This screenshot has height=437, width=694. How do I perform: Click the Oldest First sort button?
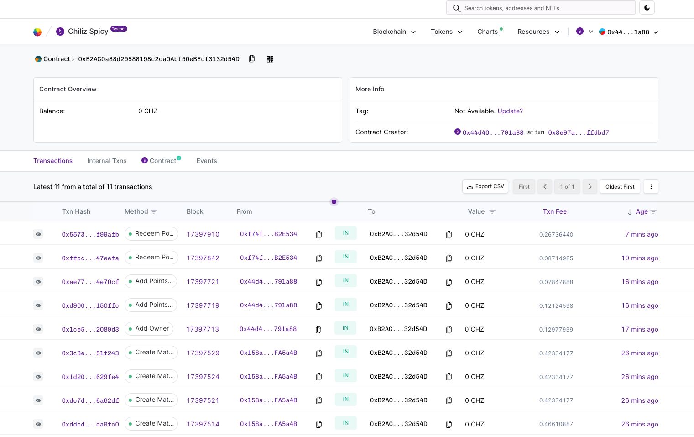point(620,186)
